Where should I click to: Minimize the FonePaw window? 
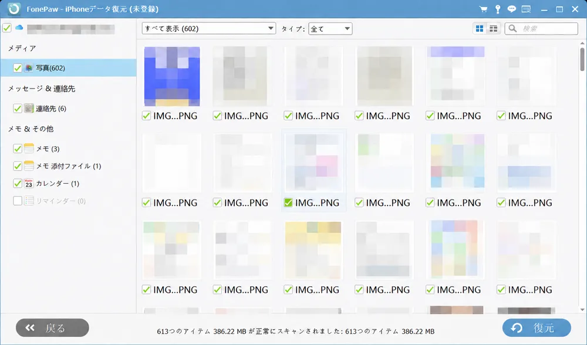[x=544, y=9]
